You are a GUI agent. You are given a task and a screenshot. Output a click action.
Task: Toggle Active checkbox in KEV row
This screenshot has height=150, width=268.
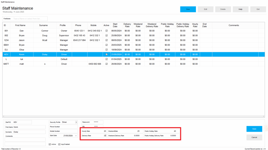coord(106,54)
